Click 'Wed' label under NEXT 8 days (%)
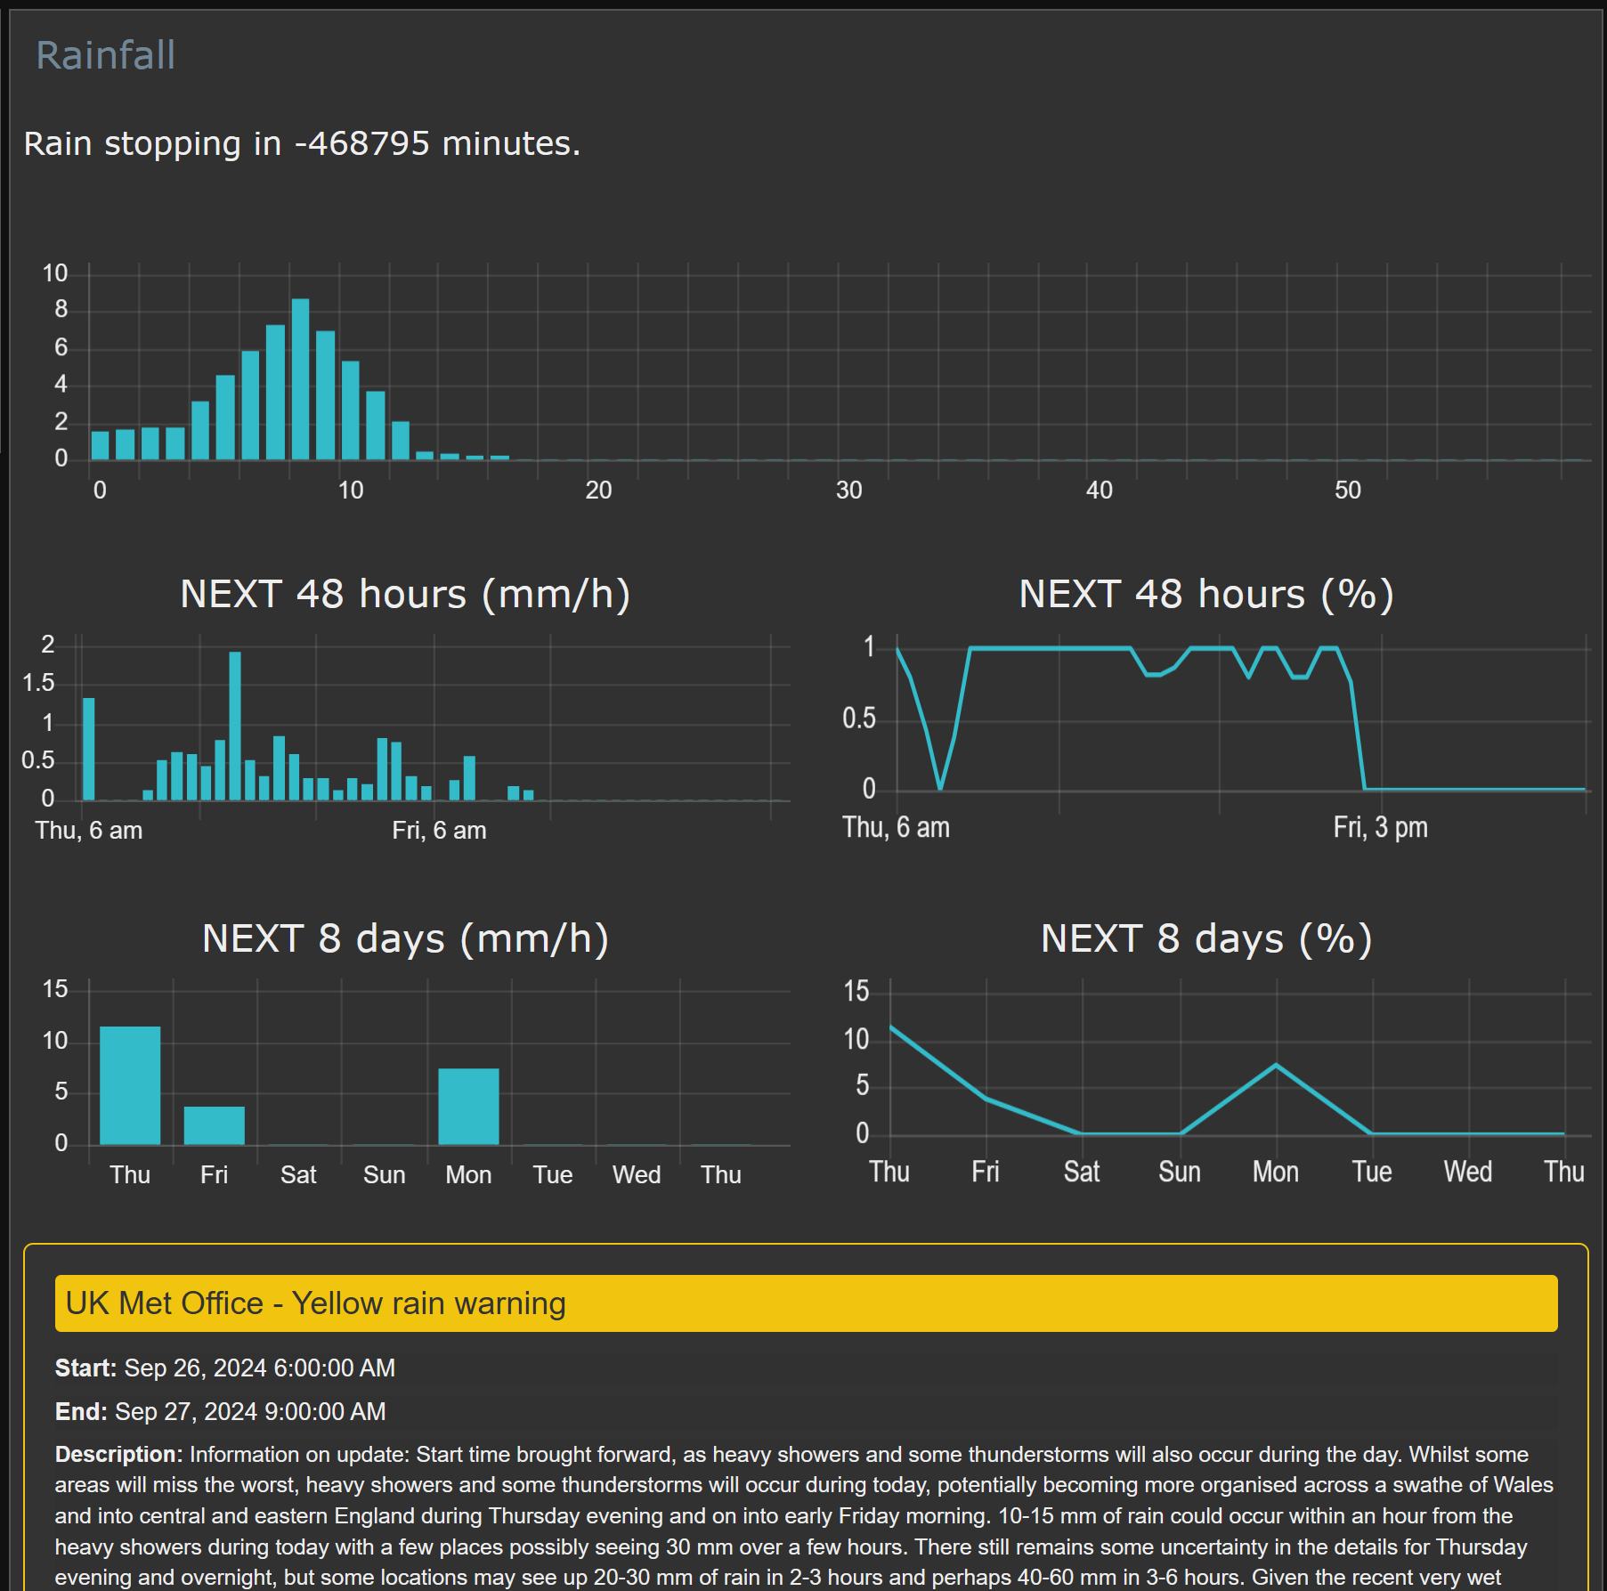 coord(1468,1172)
